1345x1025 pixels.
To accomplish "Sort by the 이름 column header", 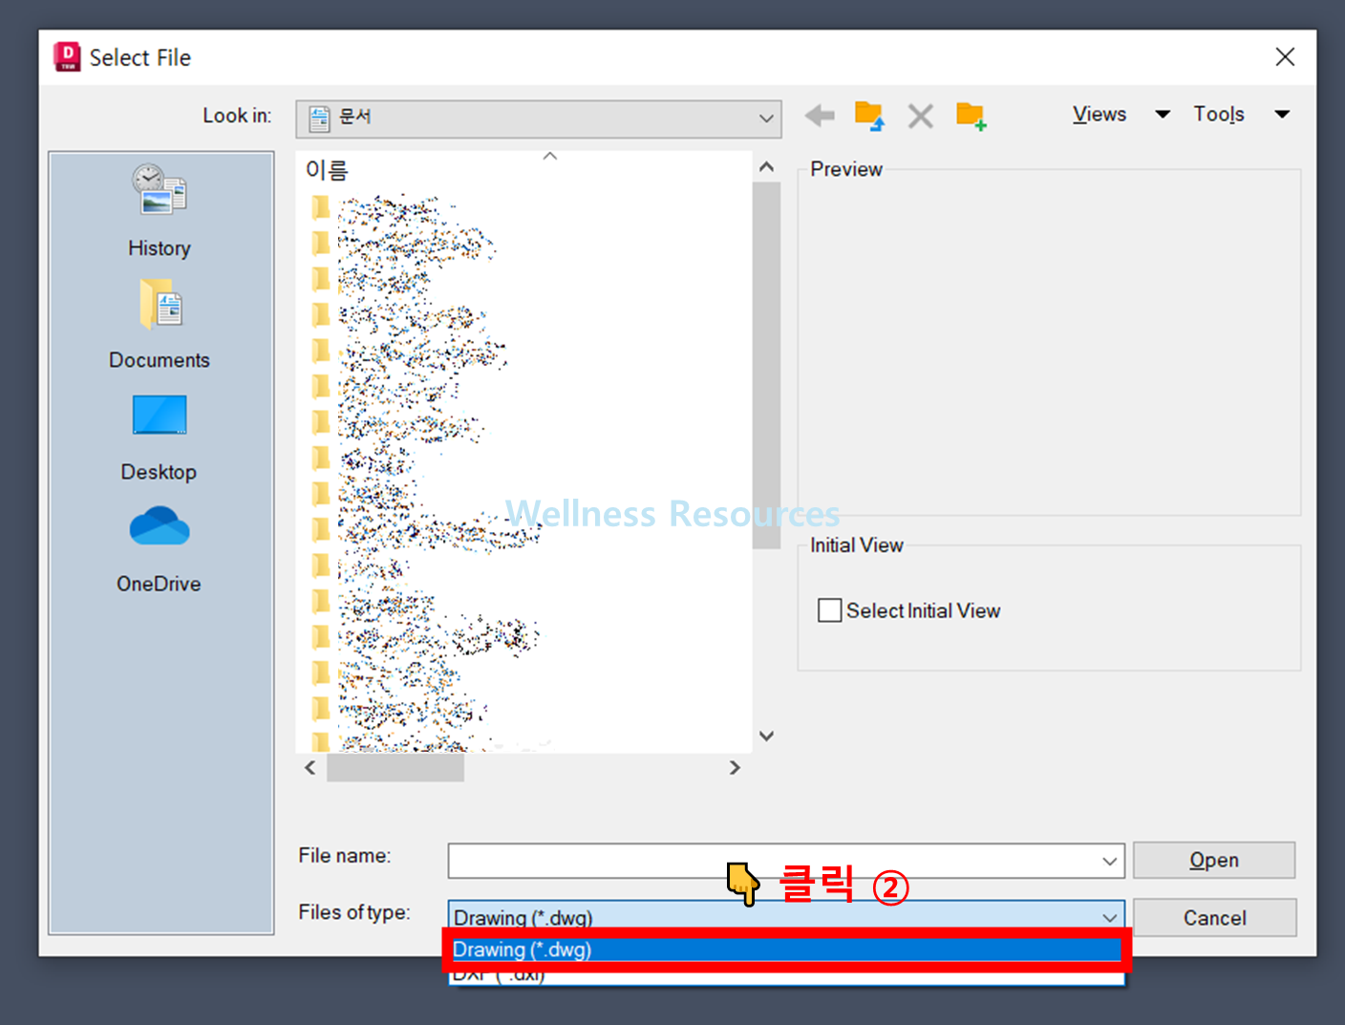I will click(327, 170).
